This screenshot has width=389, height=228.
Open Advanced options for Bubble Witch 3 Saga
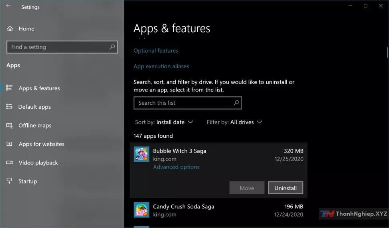click(176, 167)
